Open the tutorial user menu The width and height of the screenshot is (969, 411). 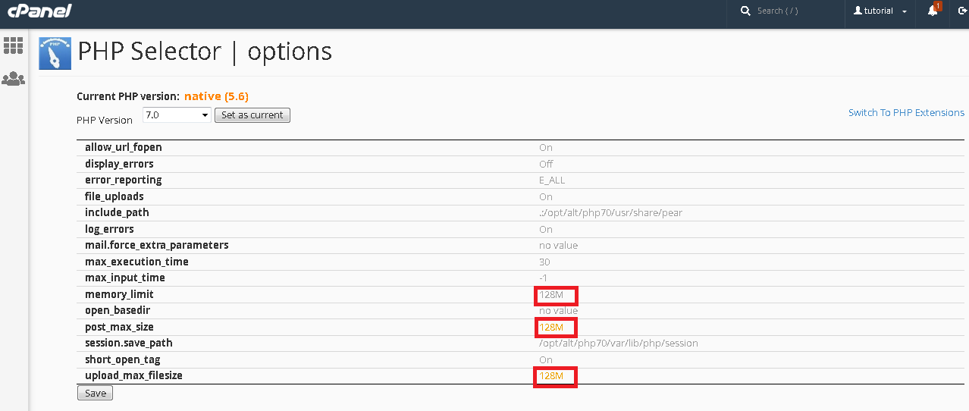[880, 11]
